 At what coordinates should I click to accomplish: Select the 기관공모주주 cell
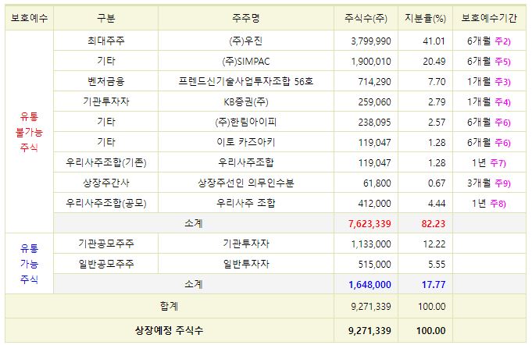point(106,244)
